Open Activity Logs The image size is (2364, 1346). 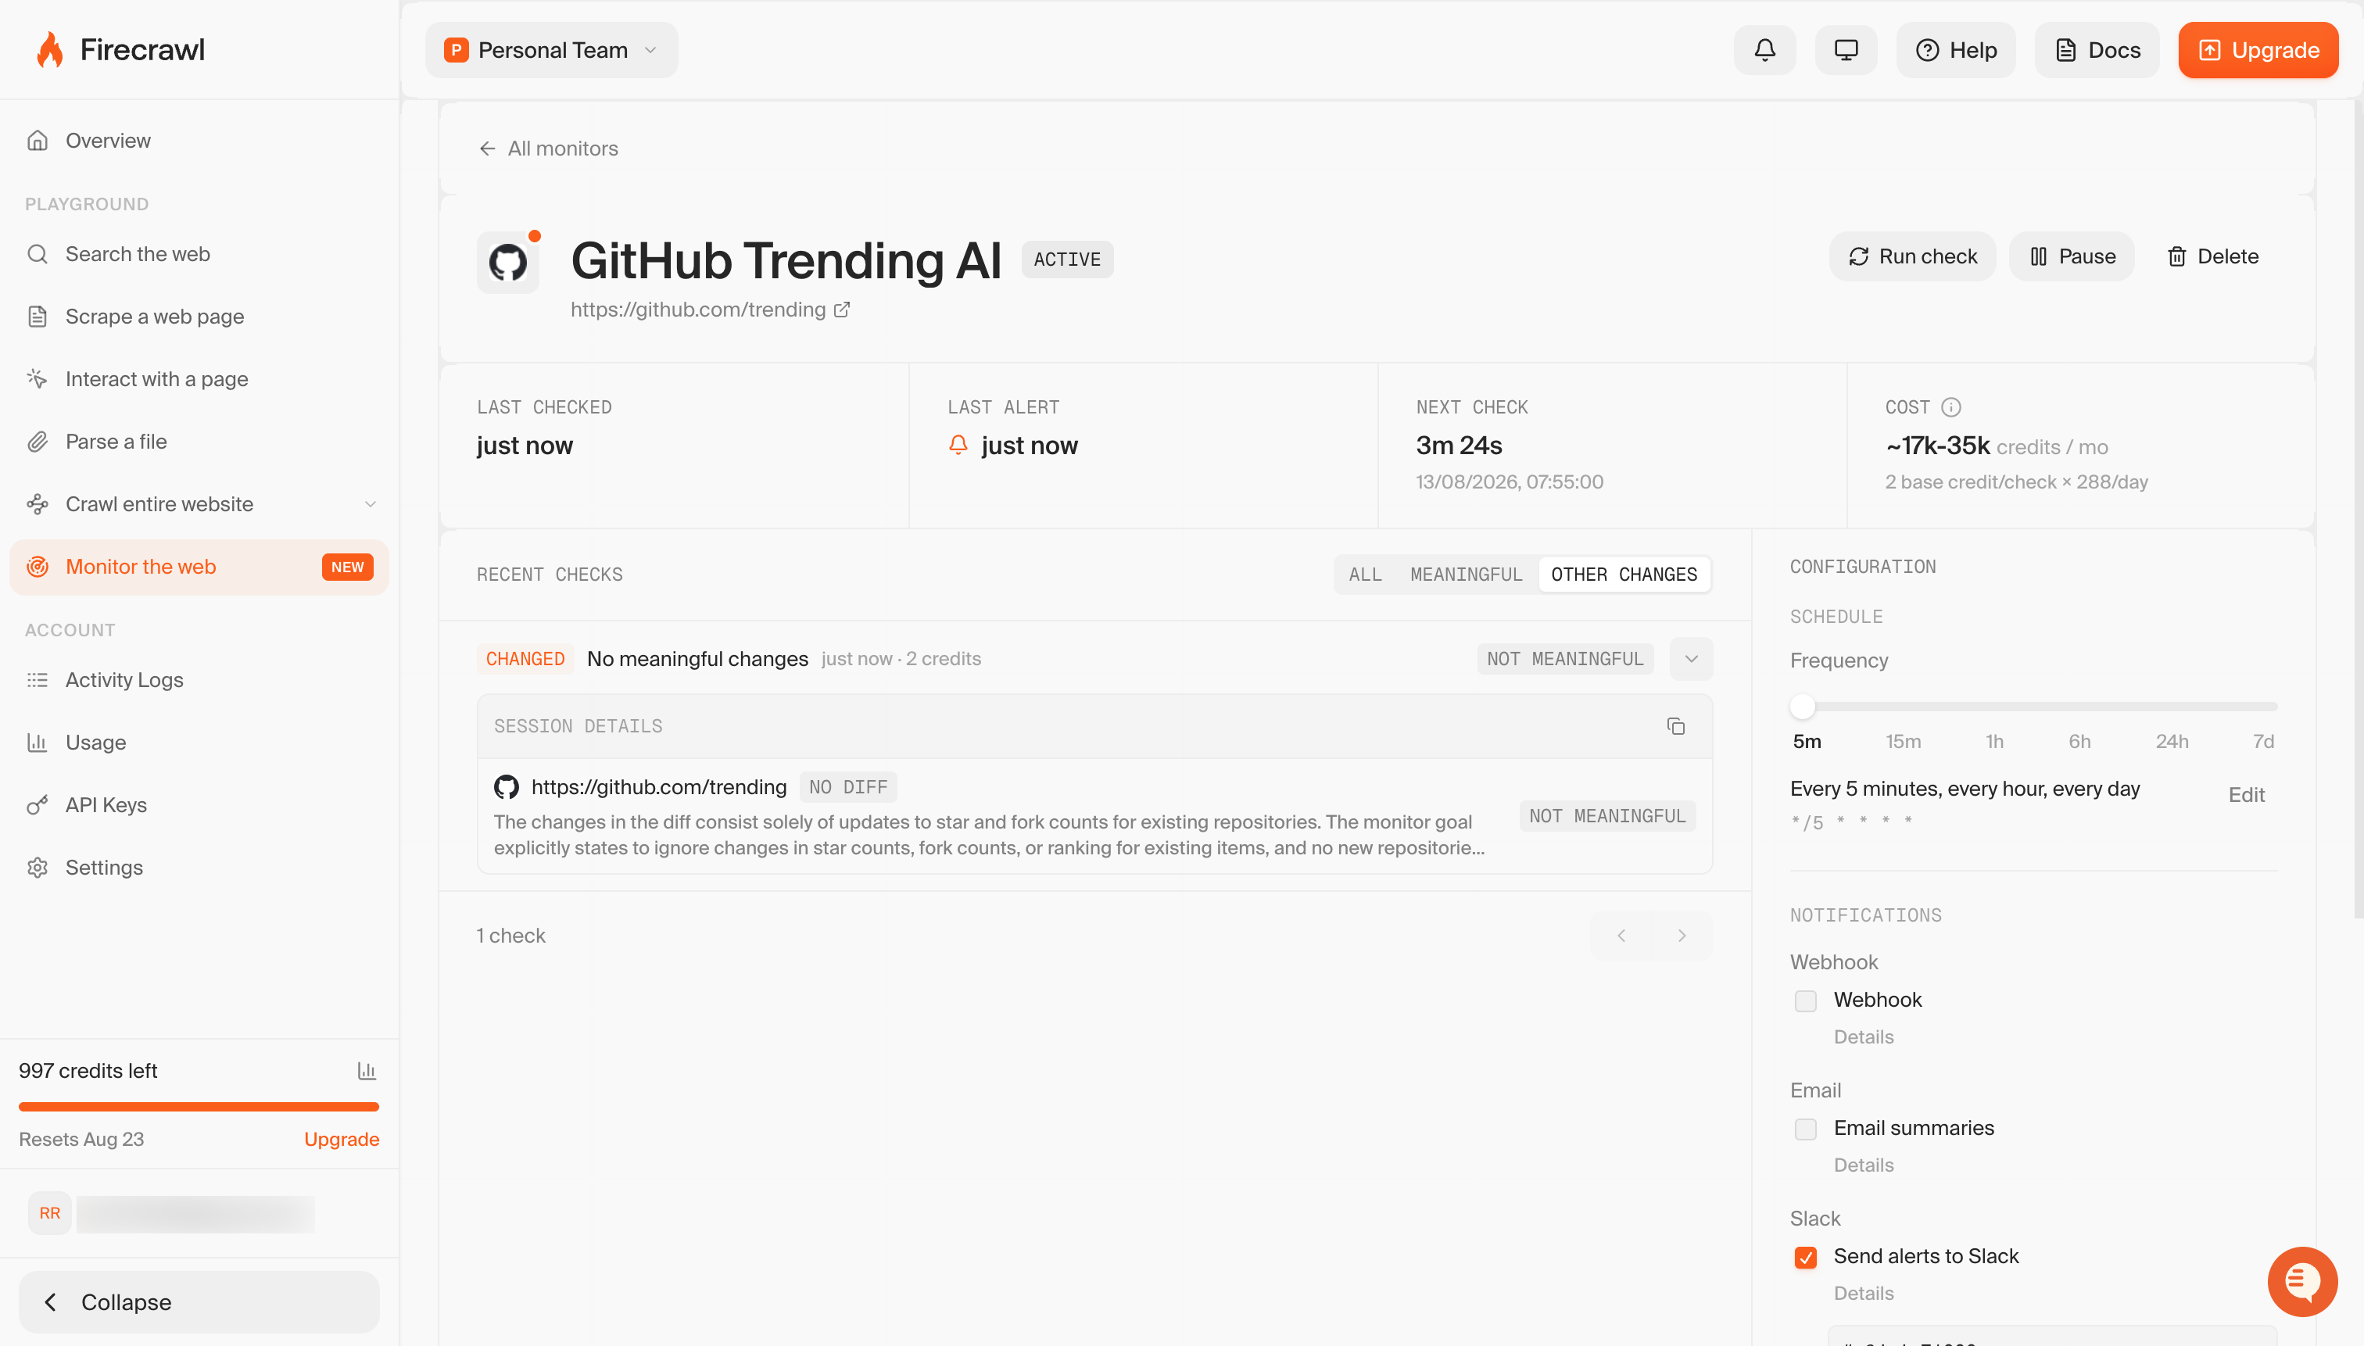(199, 680)
